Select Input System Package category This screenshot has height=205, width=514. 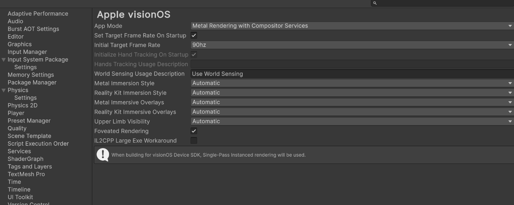[38, 59]
